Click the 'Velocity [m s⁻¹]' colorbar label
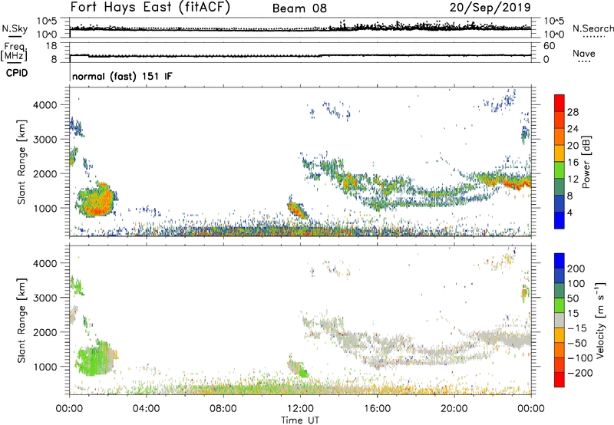 [600, 321]
